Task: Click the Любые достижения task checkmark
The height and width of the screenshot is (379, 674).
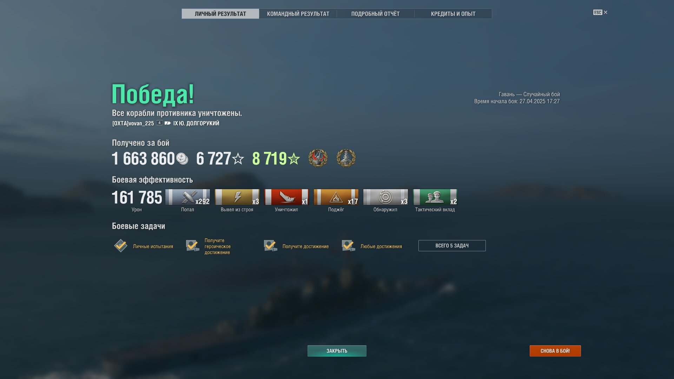Action: point(348,246)
